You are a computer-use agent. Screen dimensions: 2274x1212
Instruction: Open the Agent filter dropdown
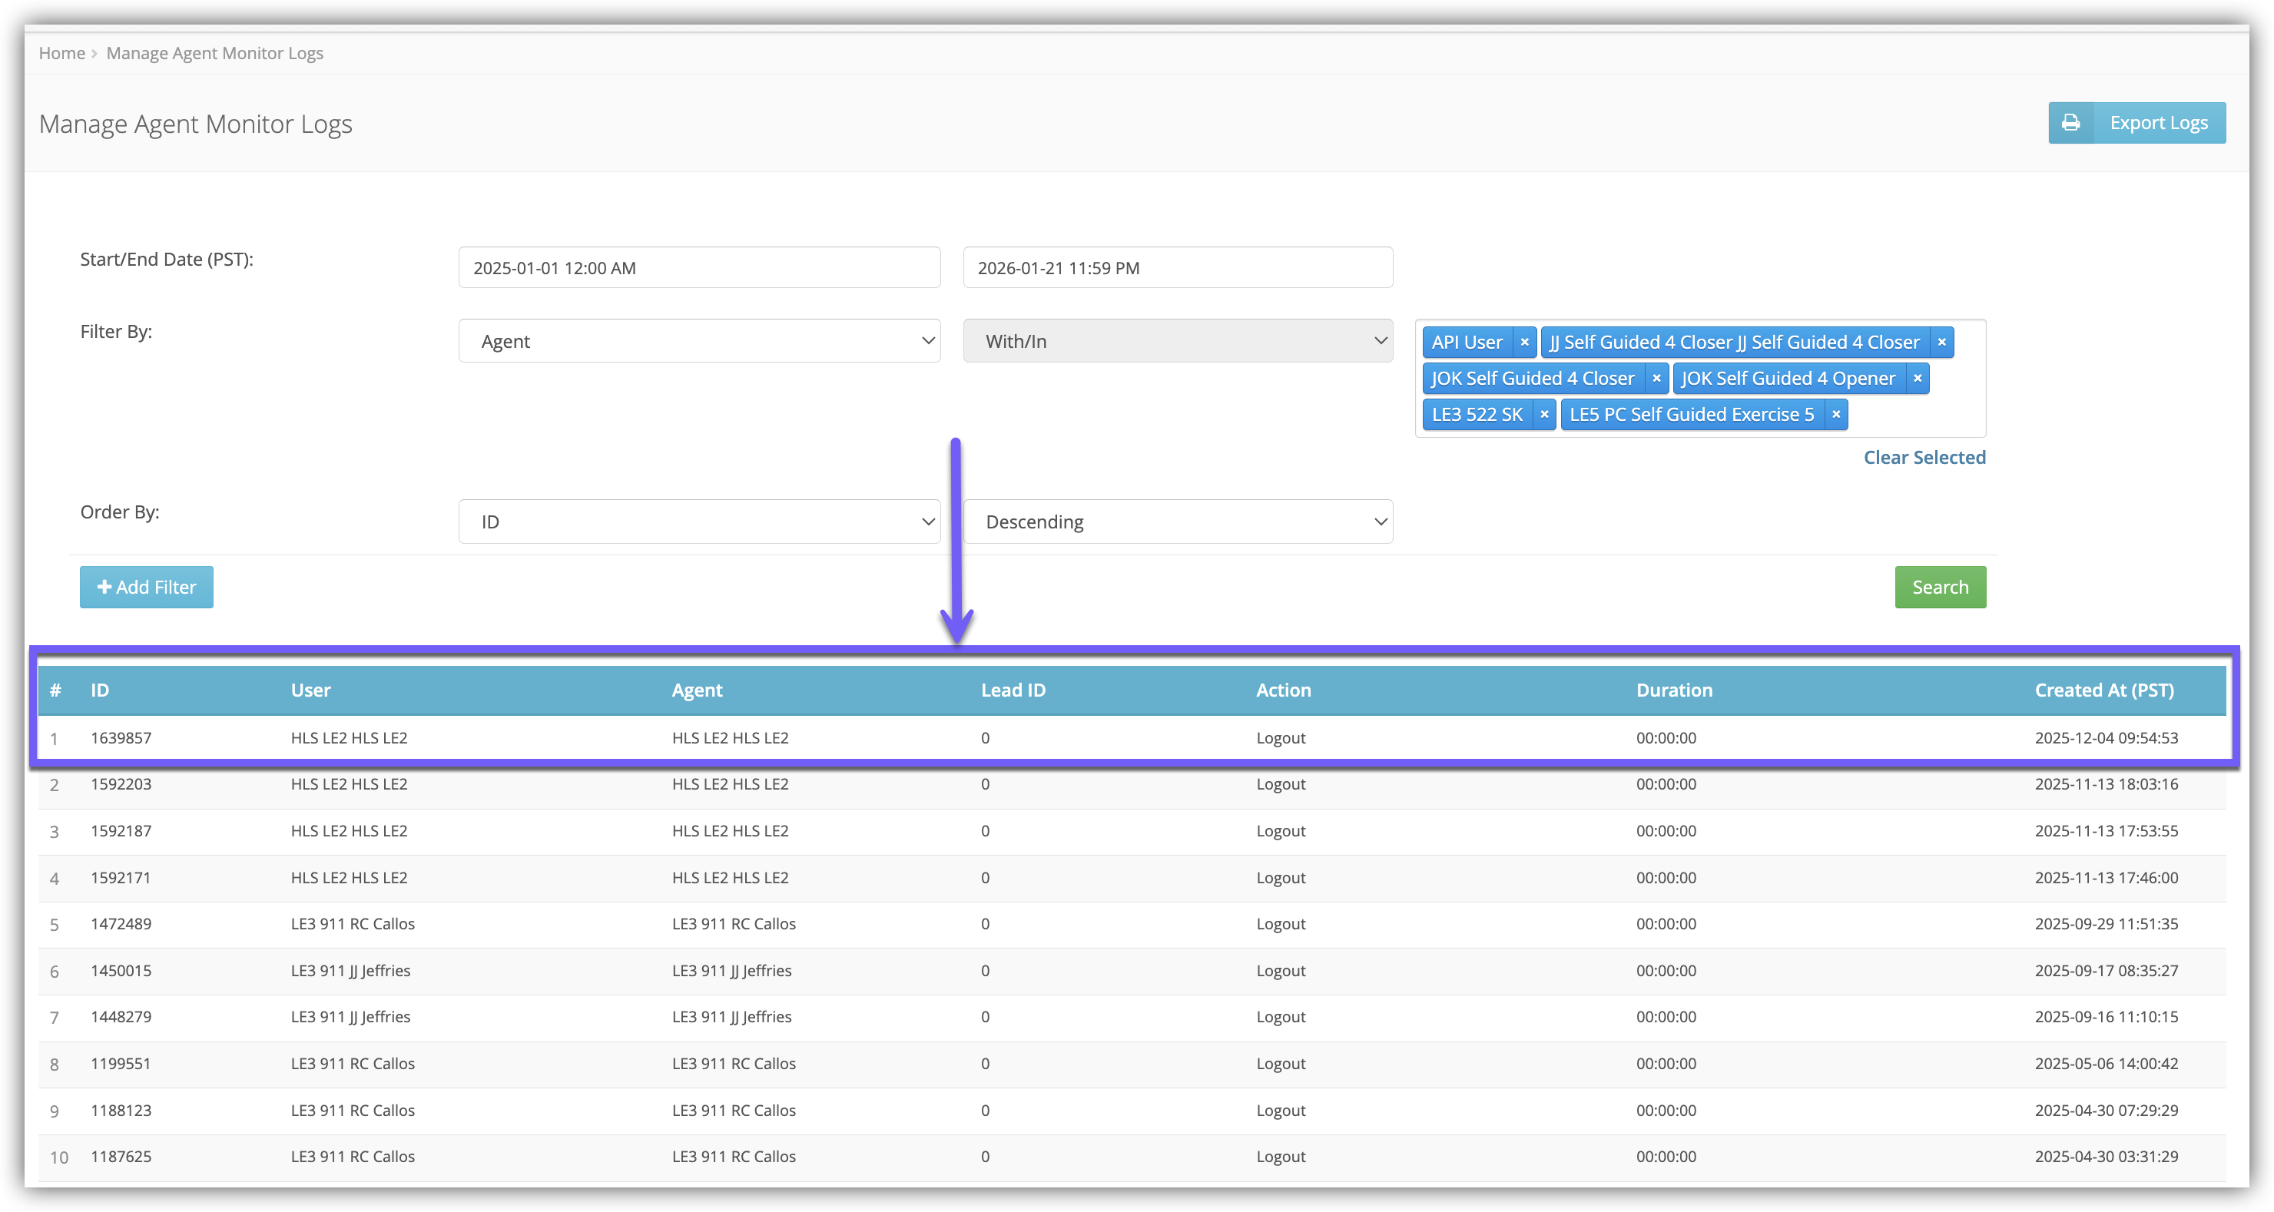click(698, 342)
